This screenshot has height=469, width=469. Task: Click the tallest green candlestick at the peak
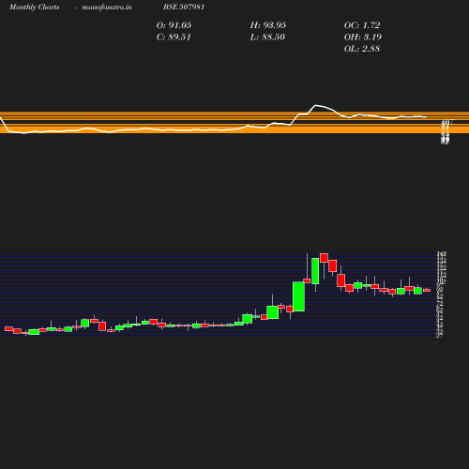[315, 271]
